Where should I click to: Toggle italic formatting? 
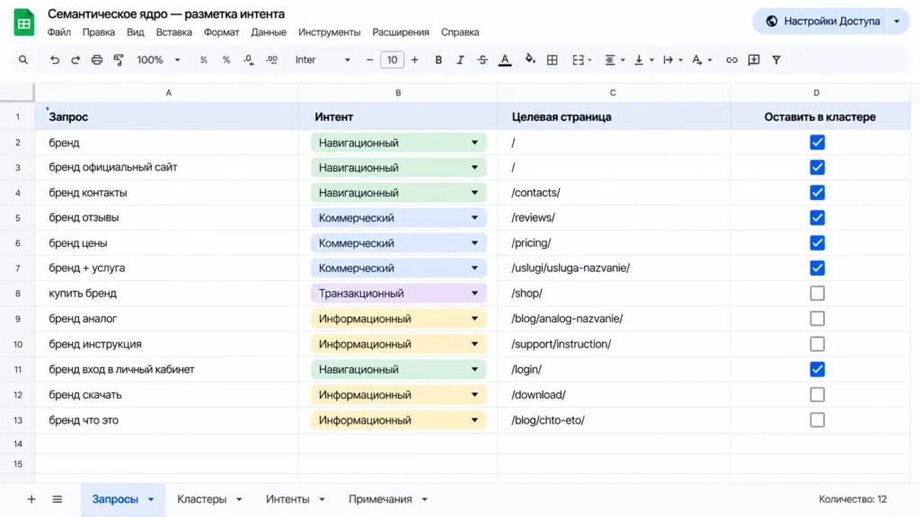point(461,60)
